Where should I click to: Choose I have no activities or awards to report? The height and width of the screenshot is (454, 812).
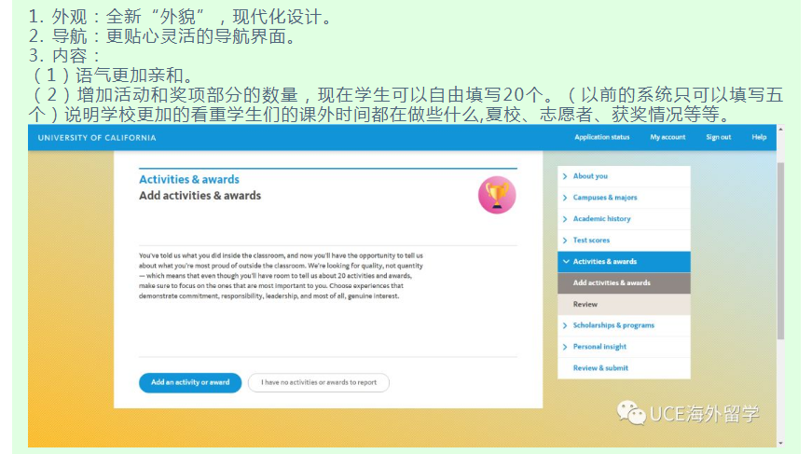point(319,382)
